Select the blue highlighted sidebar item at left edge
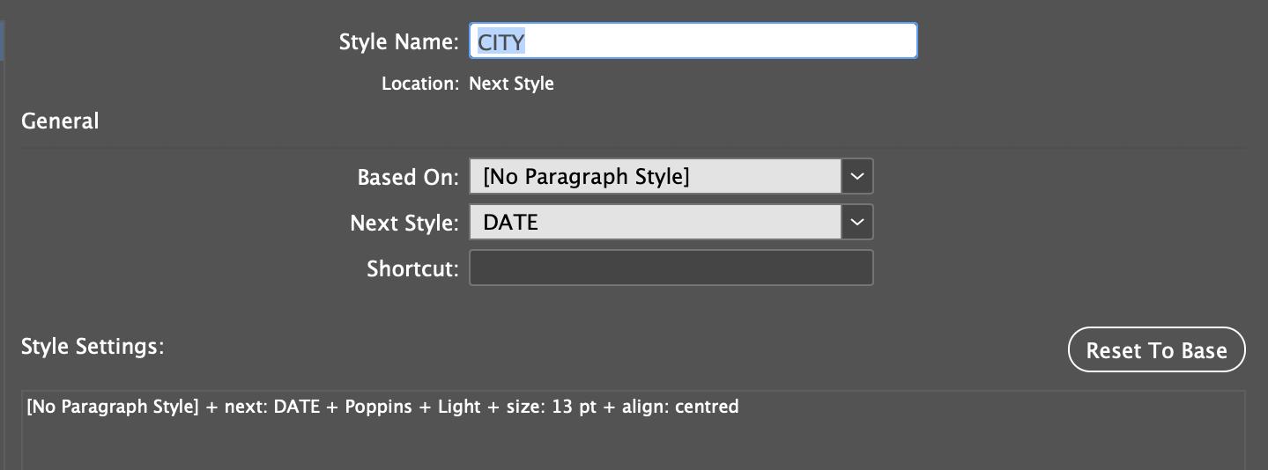This screenshot has width=1268, height=470. [3, 40]
